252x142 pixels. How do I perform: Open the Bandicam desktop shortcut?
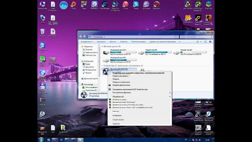[x=157, y=5]
